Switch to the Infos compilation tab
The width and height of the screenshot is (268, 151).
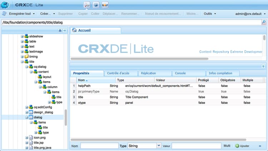(223, 73)
